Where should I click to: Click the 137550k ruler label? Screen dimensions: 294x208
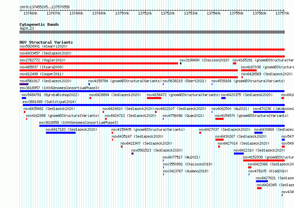tap(237, 13)
